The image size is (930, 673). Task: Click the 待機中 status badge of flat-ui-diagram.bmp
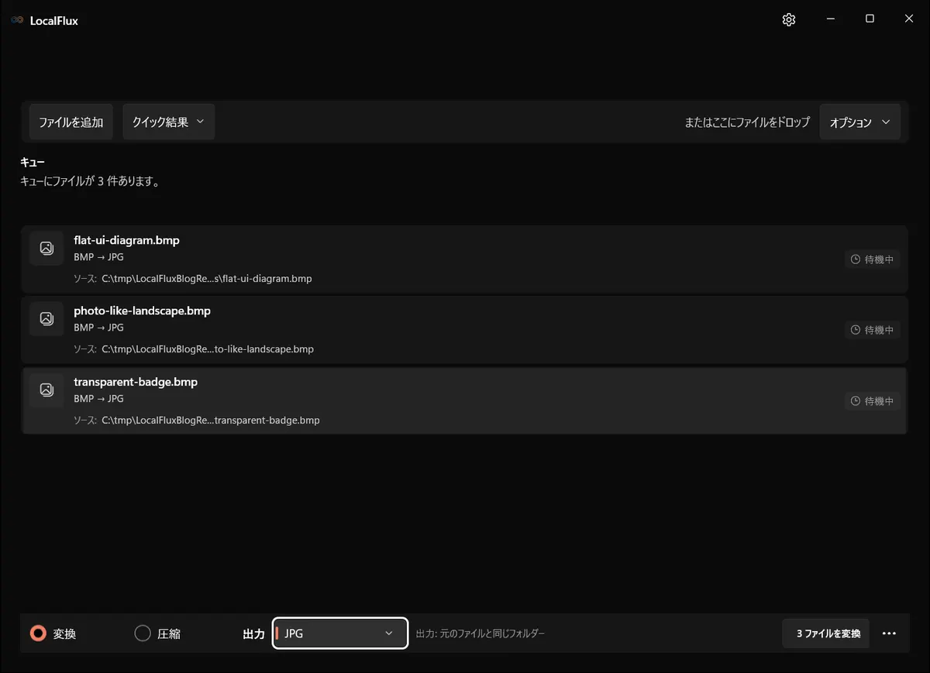[x=873, y=259]
